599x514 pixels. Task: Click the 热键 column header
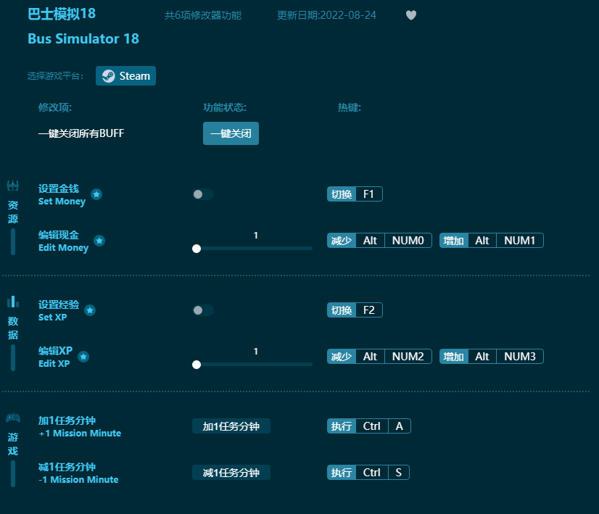[x=349, y=107]
